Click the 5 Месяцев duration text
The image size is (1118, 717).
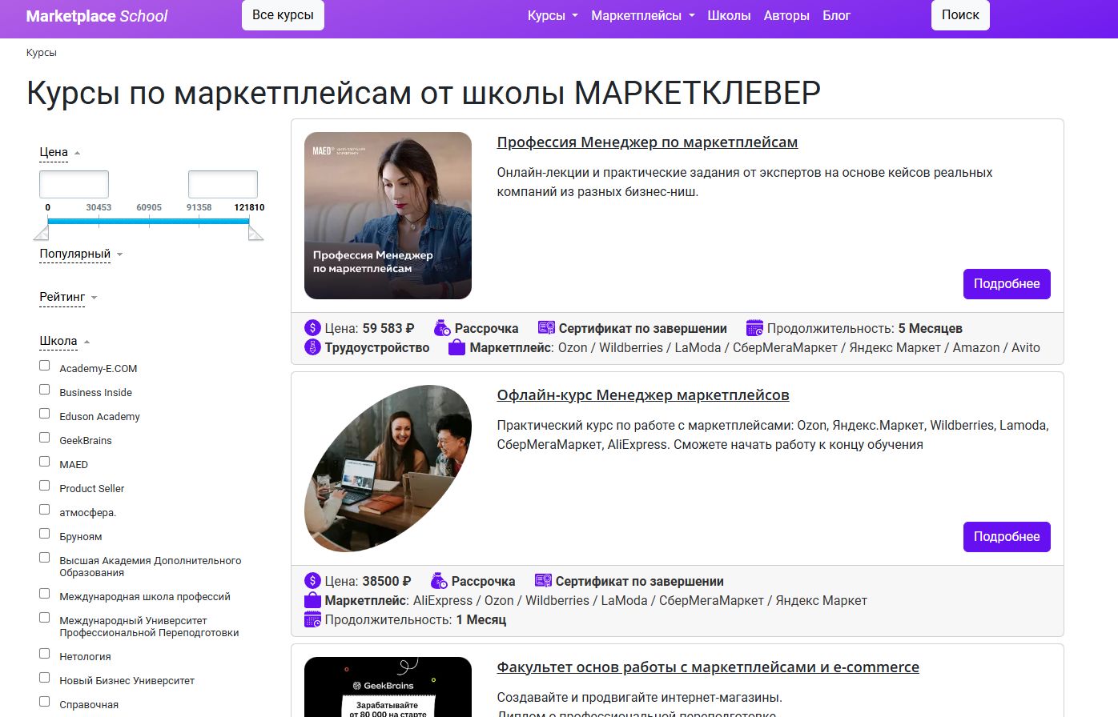(x=931, y=328)
